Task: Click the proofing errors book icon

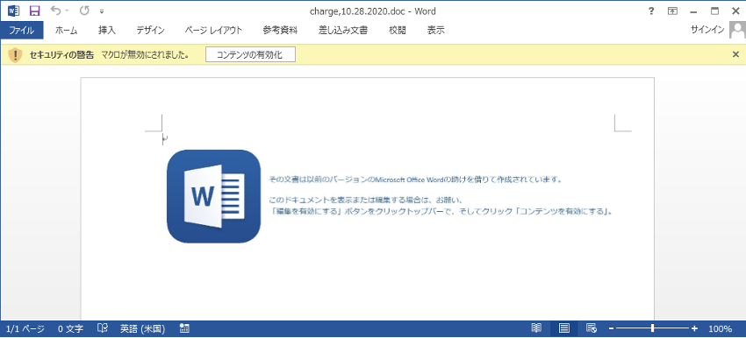Action: point(103,328)
